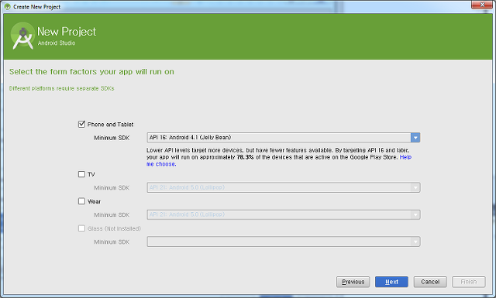Click Minimum SDK label under Wear
496x298 pixels.
(x=112, y=215)
